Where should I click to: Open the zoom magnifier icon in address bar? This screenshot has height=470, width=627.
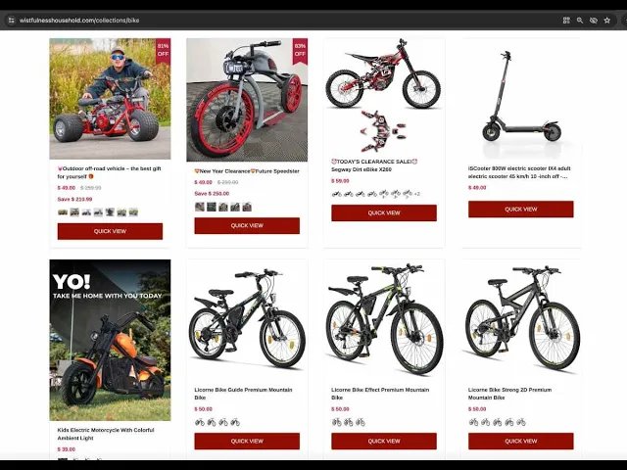click(580, 20)
